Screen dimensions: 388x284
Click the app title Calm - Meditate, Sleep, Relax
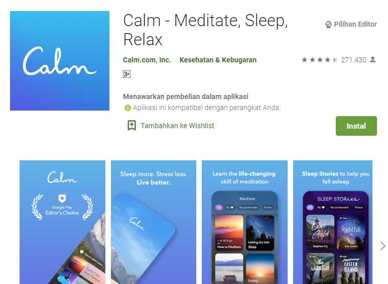pyautogui.click(x=205, y=30)
